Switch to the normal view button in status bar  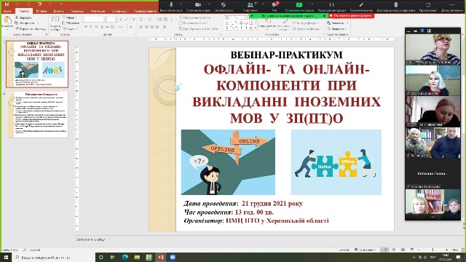[385, 250]
